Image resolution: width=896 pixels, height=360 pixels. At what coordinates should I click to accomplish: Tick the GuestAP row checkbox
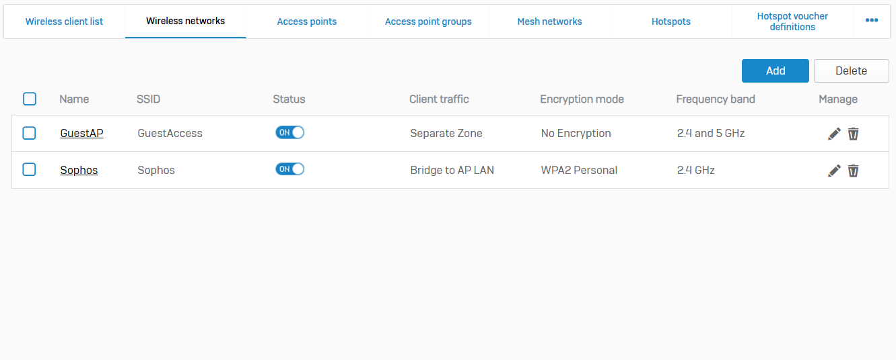pyautogui.click(x=30, y=133)
